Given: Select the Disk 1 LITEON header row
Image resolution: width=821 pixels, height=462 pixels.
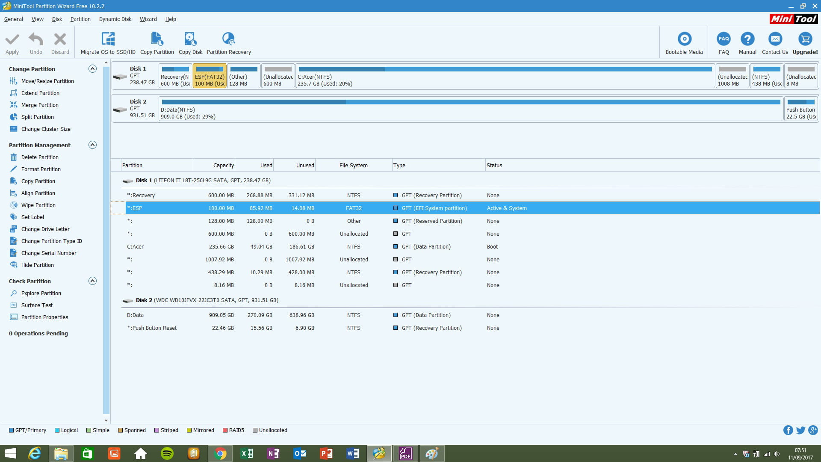Looking at the screenshot, I should [465, 180].
